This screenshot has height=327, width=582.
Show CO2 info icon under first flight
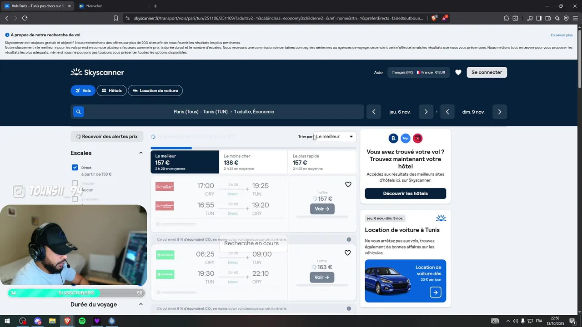(349, 239)
